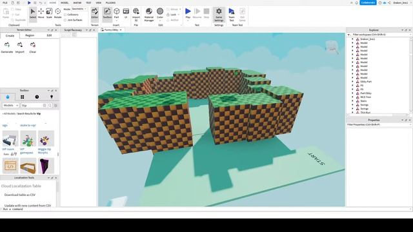Switch to Region tab in Terrain Editor

30,35
